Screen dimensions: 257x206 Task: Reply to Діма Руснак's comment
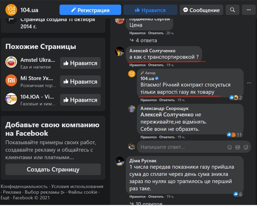tap(156, 197)
